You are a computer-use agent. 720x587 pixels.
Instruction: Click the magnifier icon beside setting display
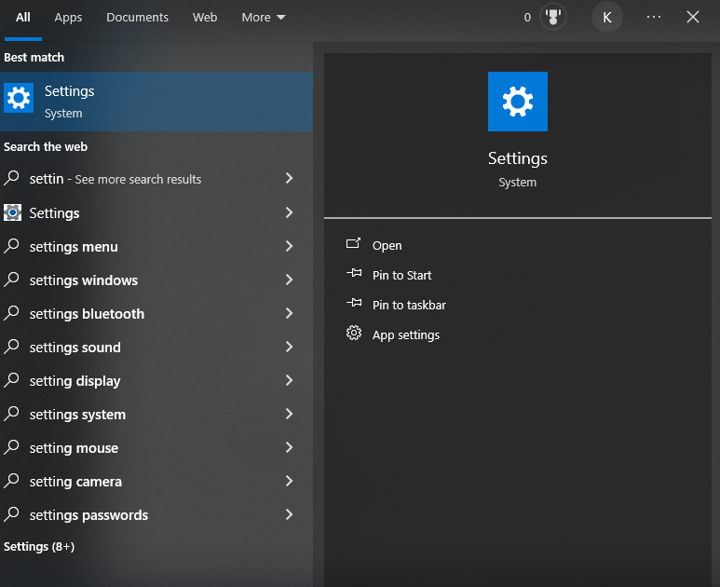(x=11, y=380)
